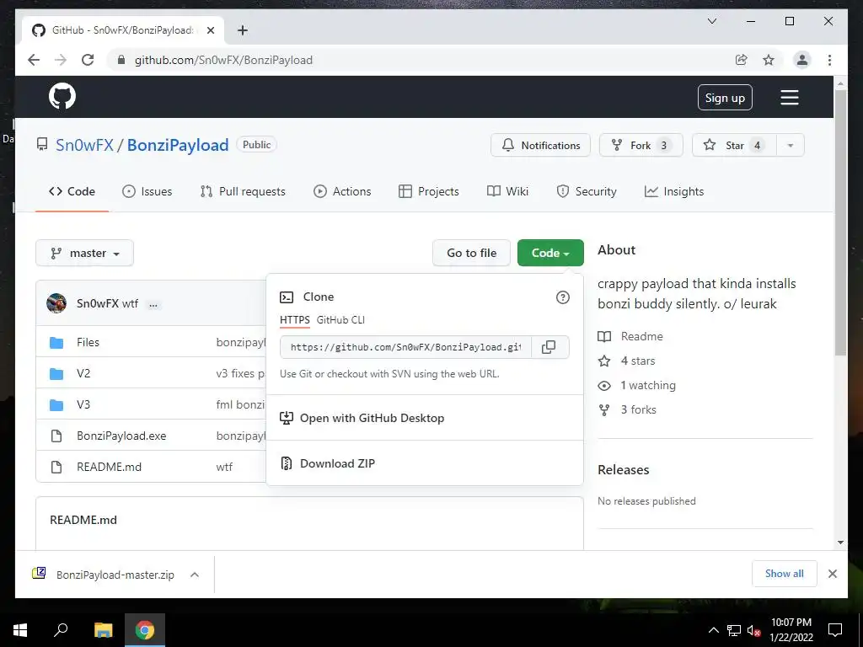Open the Readme link in About
The width and height of the screenshot is (863, 647).
[x=641, y=337]
